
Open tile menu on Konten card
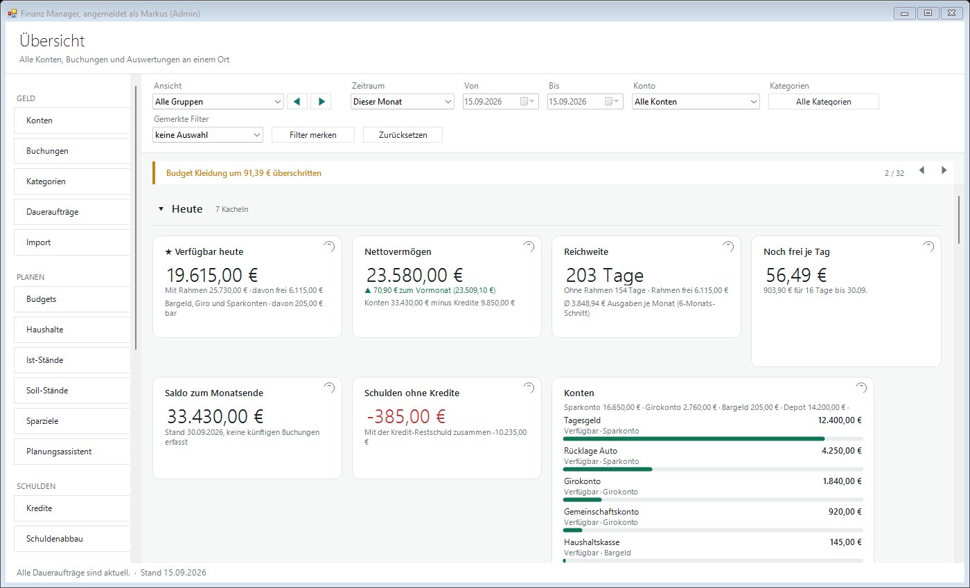point(861,388)
